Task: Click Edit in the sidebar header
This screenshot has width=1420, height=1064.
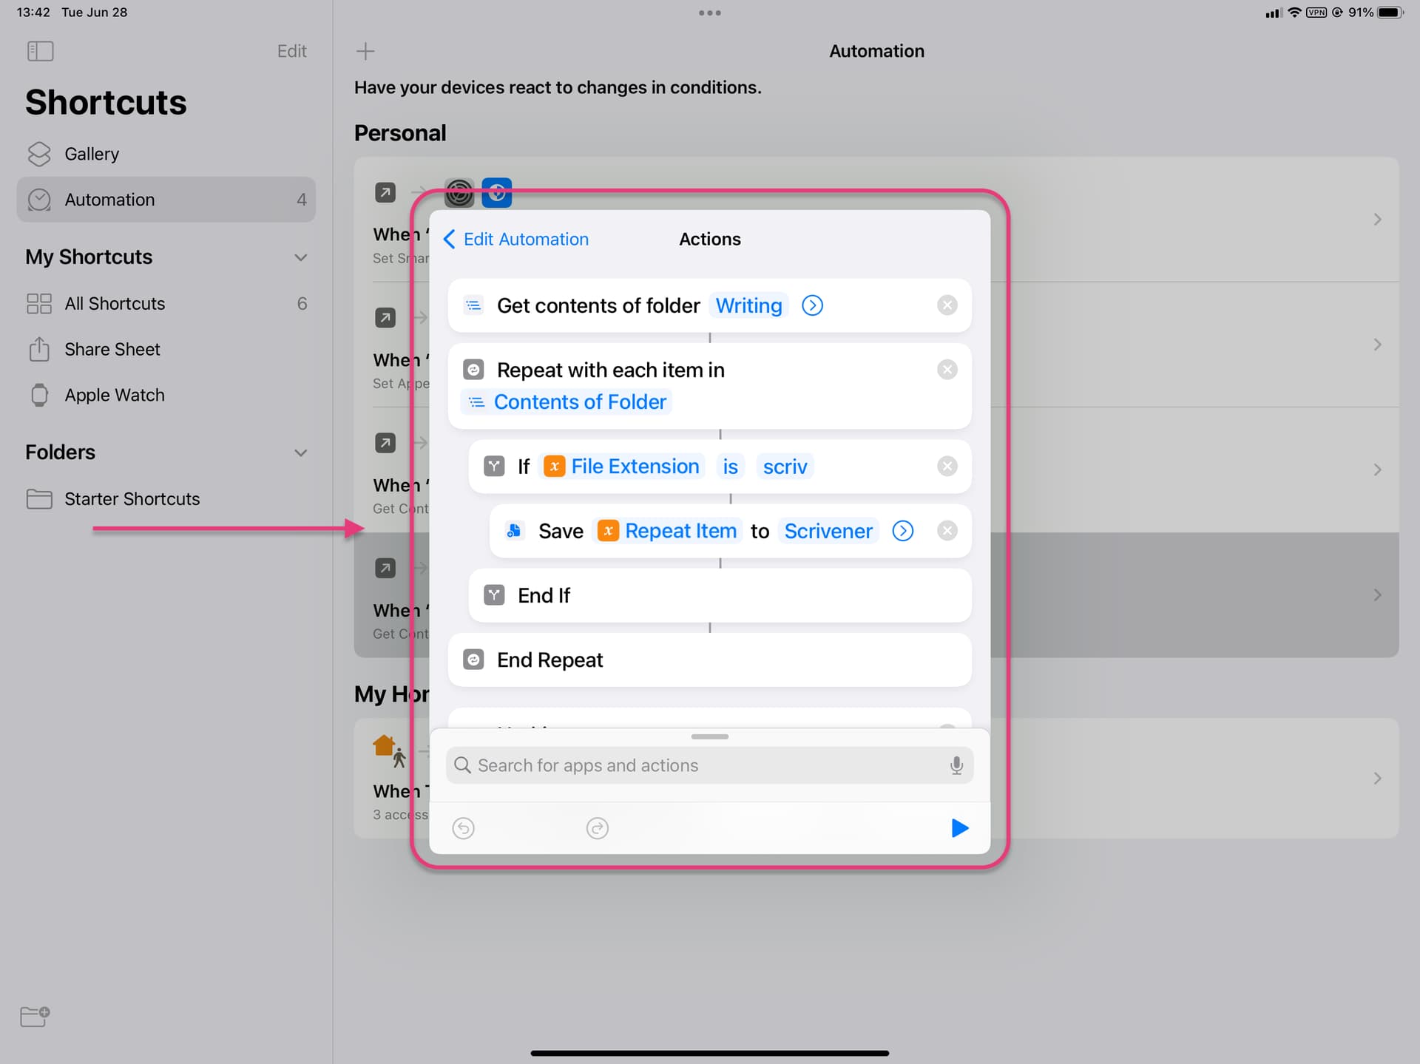Action: (291, 51)
